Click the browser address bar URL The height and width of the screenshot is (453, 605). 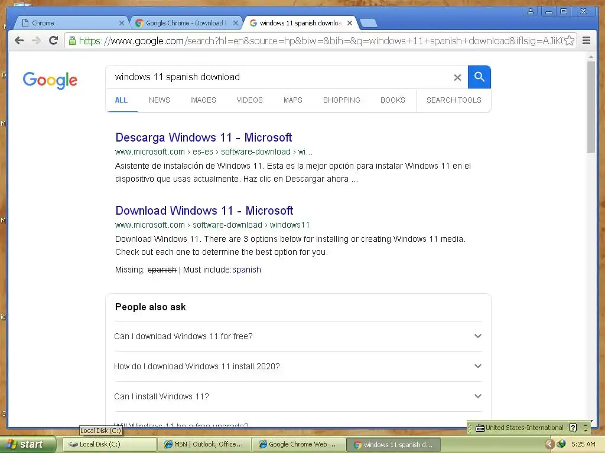[x=320, y=41]
